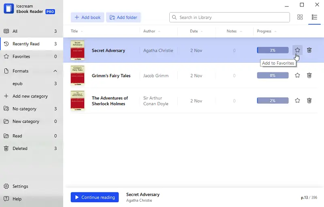
Task: Sort library by Progress column
Action: point(266,31)
